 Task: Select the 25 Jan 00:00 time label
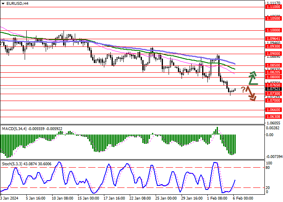[166, 198]
